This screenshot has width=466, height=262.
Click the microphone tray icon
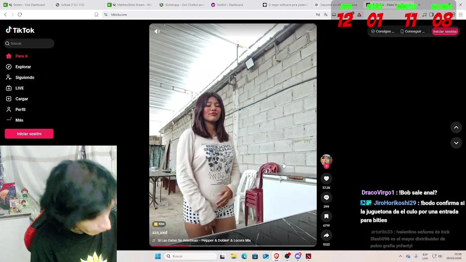point(416,256)
